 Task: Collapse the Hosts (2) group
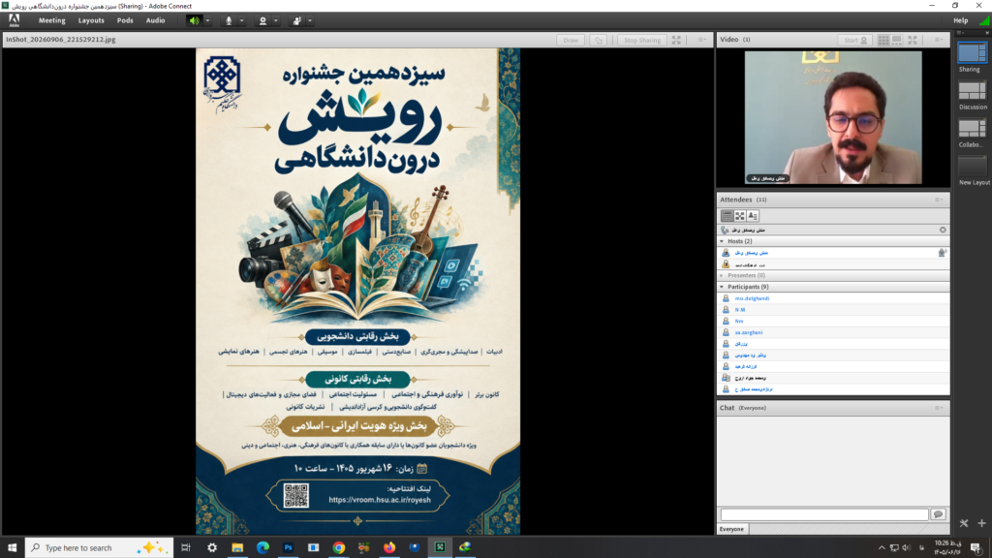(722, 241)
